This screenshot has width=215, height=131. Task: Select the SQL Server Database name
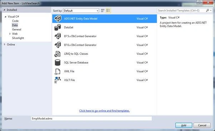(x=76, y=62)
